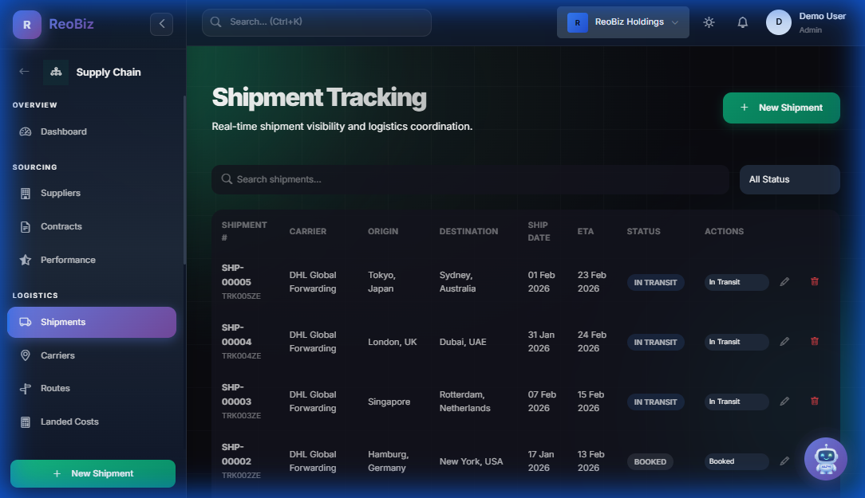This screenshot has height=498, width=865.
Task: Click the Search shipments input field
Action: (470, 179)
